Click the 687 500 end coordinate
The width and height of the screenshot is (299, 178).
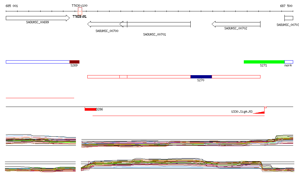click(286, 6)
